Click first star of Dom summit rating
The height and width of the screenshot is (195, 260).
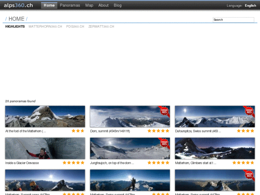(149, 131)
